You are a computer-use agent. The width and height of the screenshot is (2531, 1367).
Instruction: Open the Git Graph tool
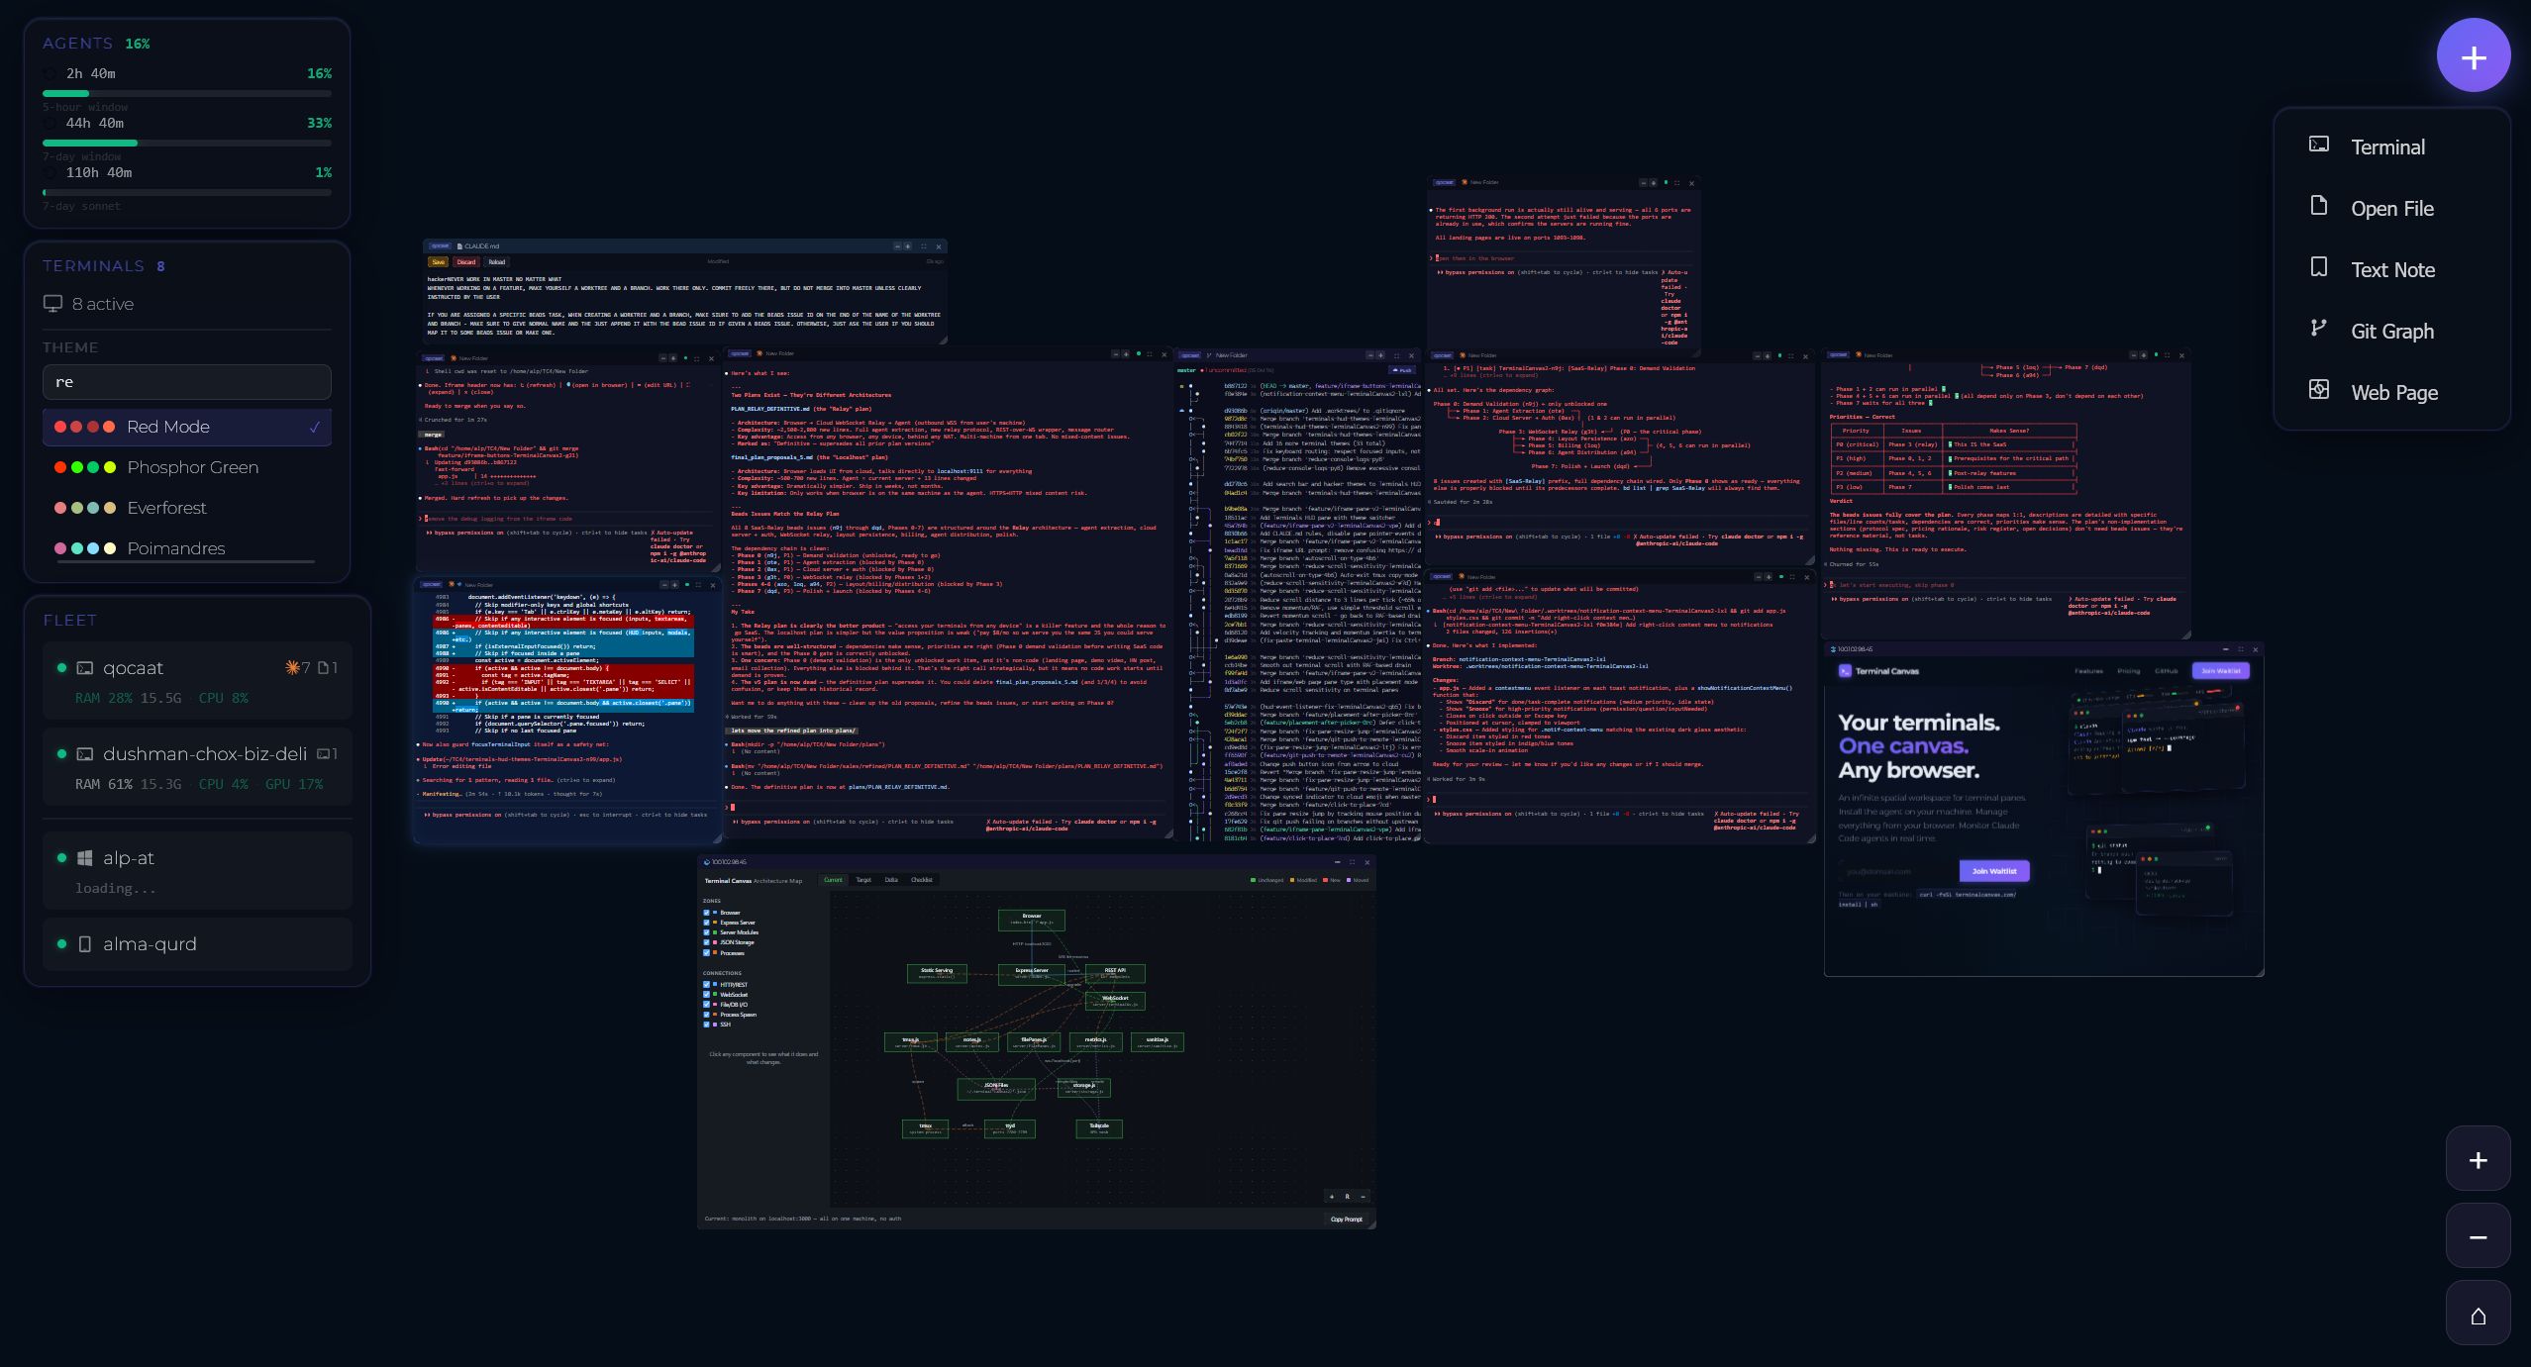2390,331
